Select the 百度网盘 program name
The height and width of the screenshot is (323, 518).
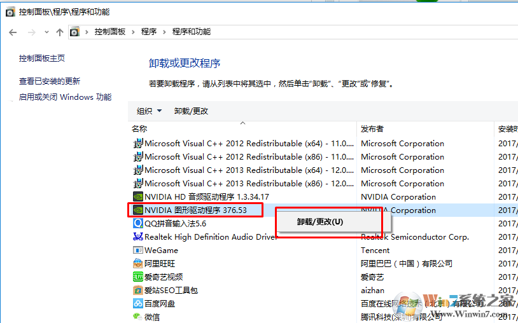tap(160, 303)
